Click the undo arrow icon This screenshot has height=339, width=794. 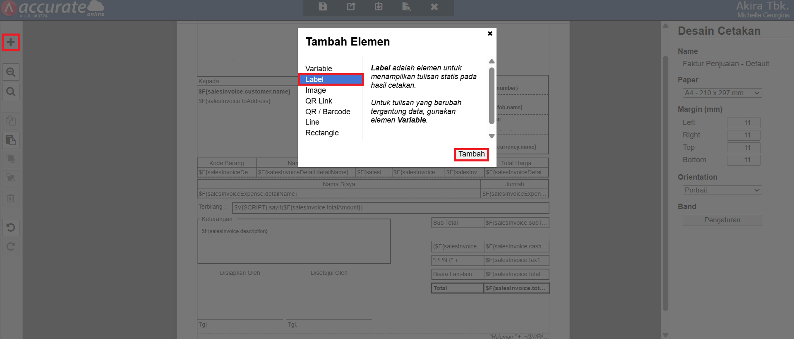pos(11,227)
